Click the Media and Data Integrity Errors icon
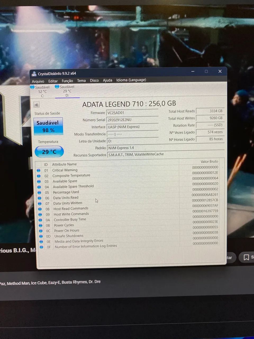The height and width of the screenshot is (339, 254). (x=41, y=242)
